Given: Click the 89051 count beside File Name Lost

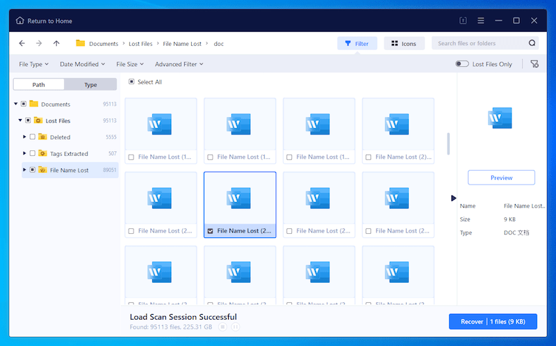Looking at the screenshot, I should coord(110,170).
